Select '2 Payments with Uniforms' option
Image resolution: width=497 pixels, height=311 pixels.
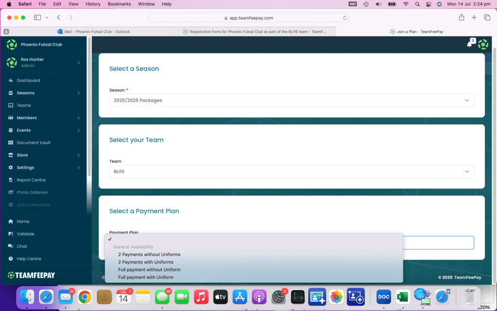(x=146, y=262)
